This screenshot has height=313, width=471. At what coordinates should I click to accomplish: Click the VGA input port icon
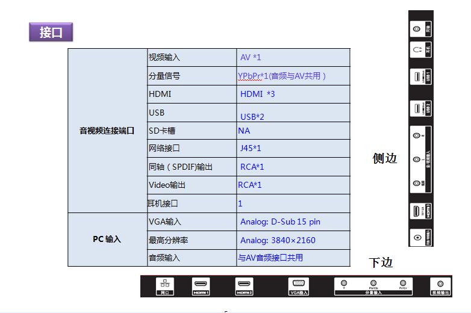click(x=299, y=284)
